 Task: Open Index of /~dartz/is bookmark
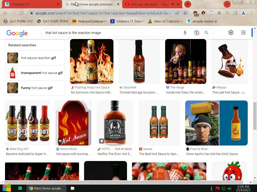[165, 21]
